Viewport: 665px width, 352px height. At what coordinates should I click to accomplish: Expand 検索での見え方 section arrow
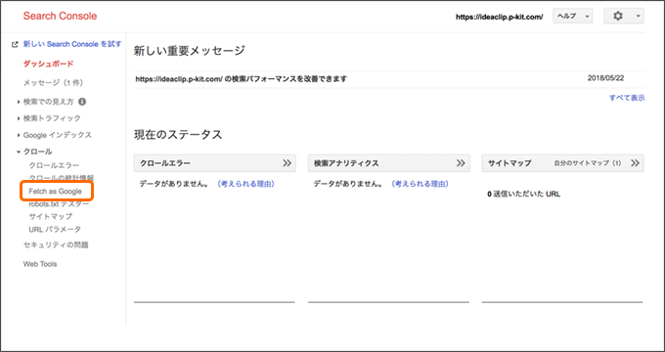point(19,102)
